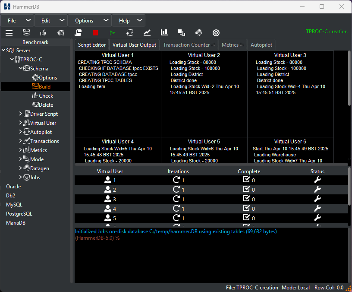Collapse the Schema tree node

tap(20, 68)
